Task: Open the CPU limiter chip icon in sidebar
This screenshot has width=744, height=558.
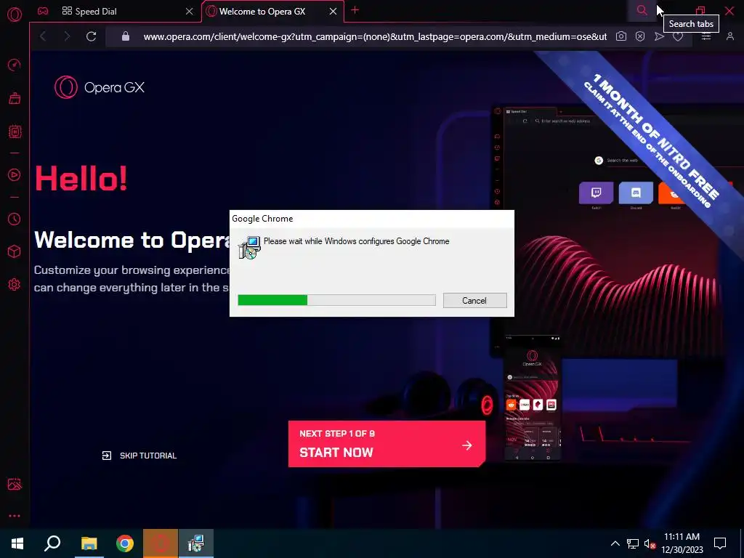Action: [15, 132]
